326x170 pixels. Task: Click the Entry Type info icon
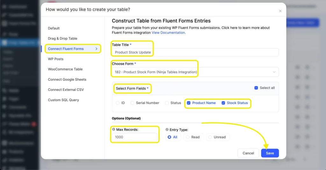(167, 129)
